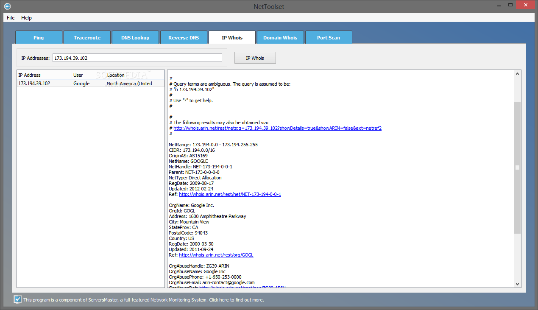Switch to the Ping tab

(39, 37)
